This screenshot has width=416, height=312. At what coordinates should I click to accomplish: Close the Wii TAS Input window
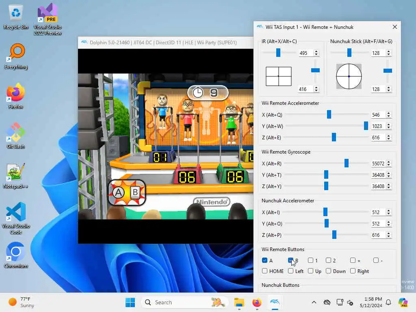(395, 27)
